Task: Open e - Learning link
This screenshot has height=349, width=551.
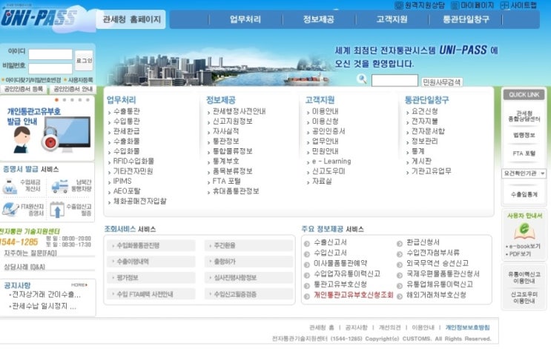Action: 331,161
